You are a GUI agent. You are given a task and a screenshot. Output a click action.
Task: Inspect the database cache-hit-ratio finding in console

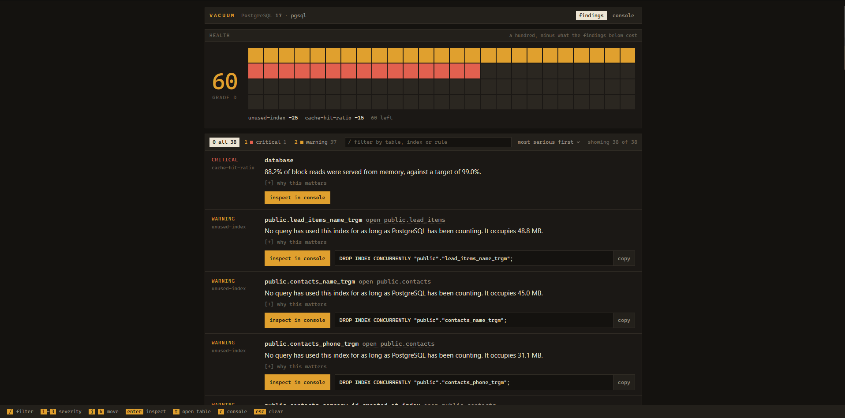pos(297,198)
